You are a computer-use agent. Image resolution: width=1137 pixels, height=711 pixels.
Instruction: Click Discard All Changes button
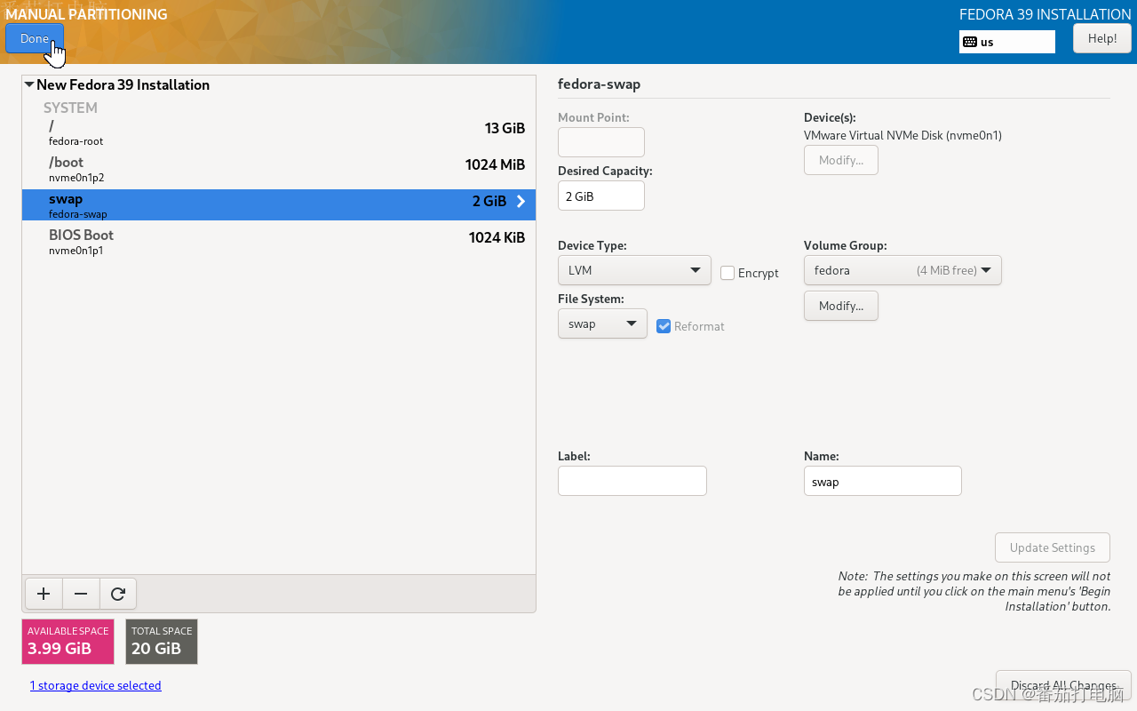pos(1063,685)
